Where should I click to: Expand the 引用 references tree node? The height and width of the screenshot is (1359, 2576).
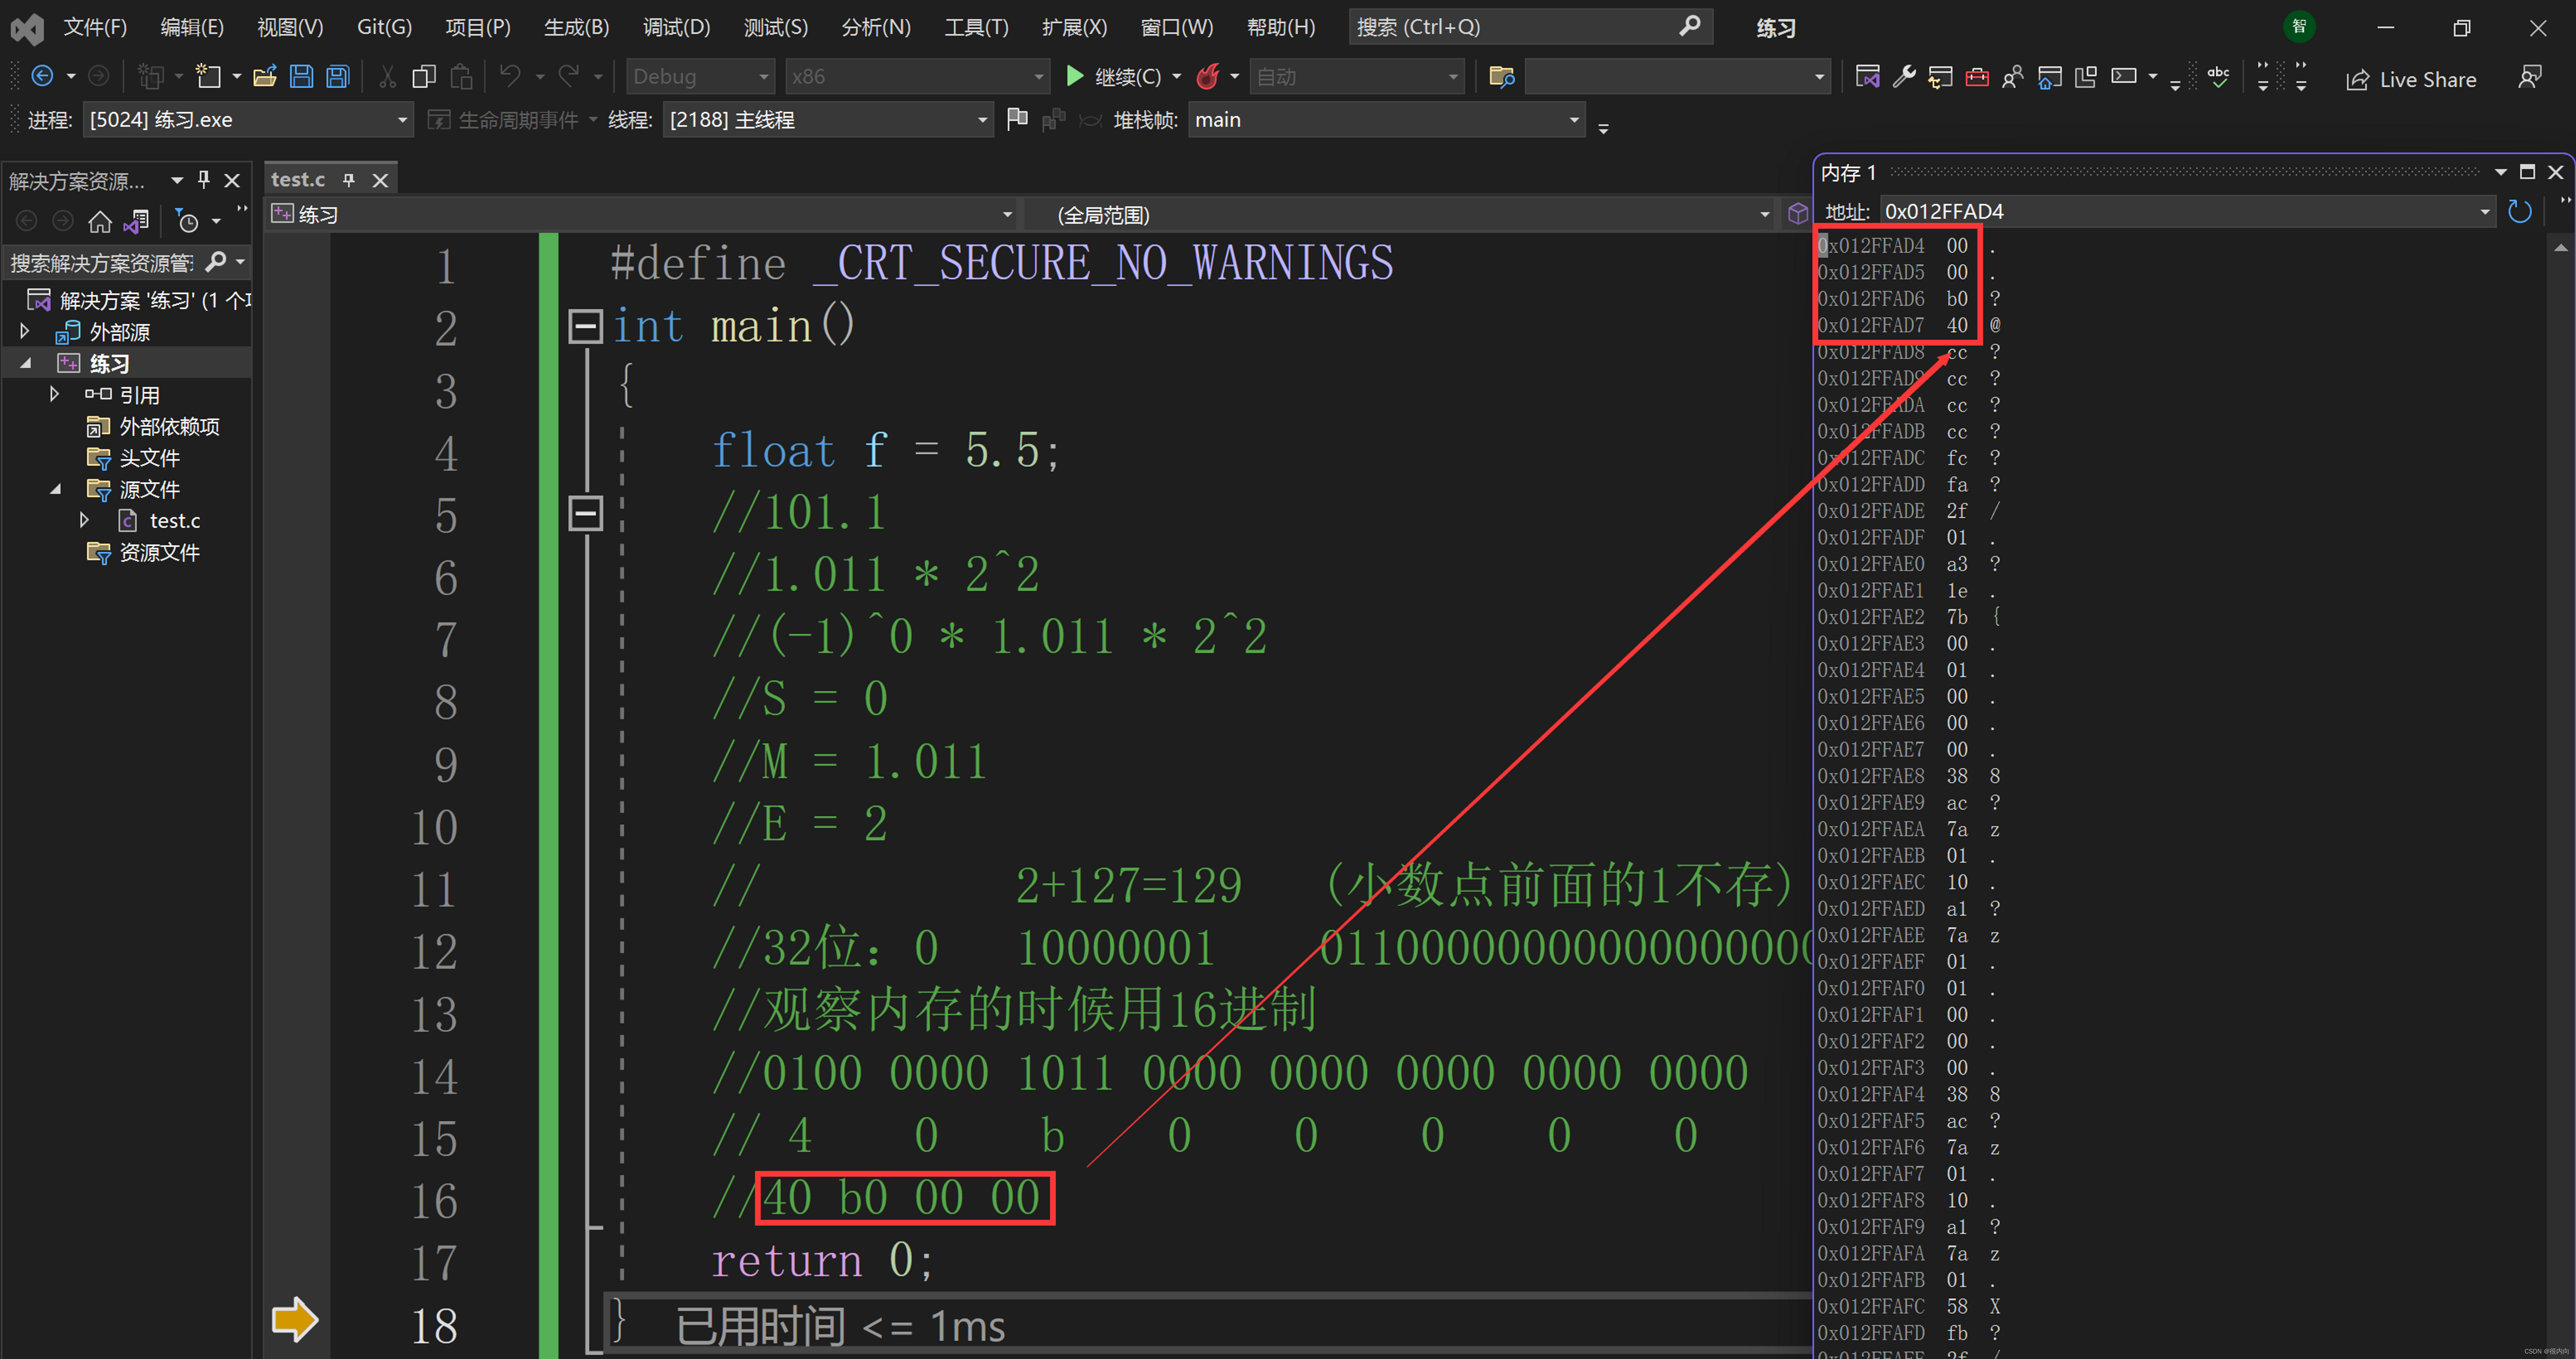(55, 394)
